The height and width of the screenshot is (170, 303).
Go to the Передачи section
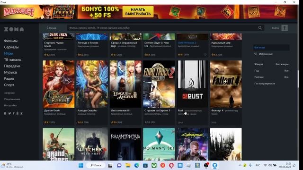point(12,66)
